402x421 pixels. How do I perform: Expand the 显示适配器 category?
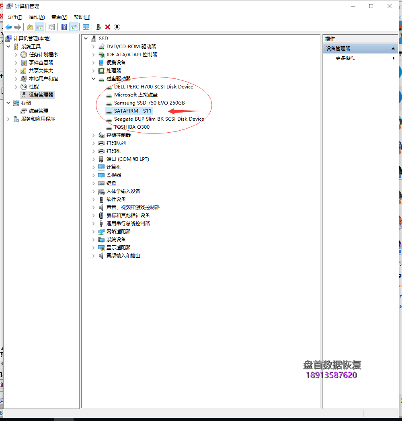point(93,248)
